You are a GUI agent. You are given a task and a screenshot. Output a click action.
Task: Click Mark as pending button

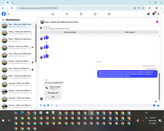coord(70,32)
